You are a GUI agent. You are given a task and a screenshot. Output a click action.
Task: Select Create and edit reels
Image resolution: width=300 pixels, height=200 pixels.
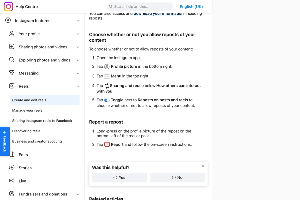coord(45,100)
